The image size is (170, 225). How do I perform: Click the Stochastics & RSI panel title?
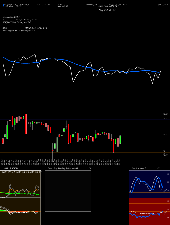[146, 168]
